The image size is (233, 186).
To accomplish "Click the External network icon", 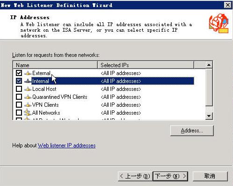I will [28, 73].
